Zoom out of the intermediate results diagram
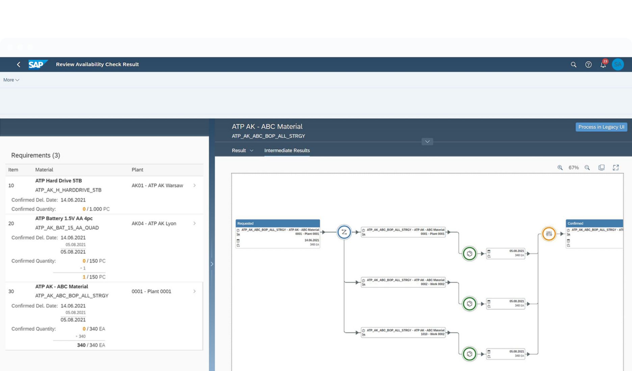The height and width of the screenshot is (371, 632). pos(587,167)
